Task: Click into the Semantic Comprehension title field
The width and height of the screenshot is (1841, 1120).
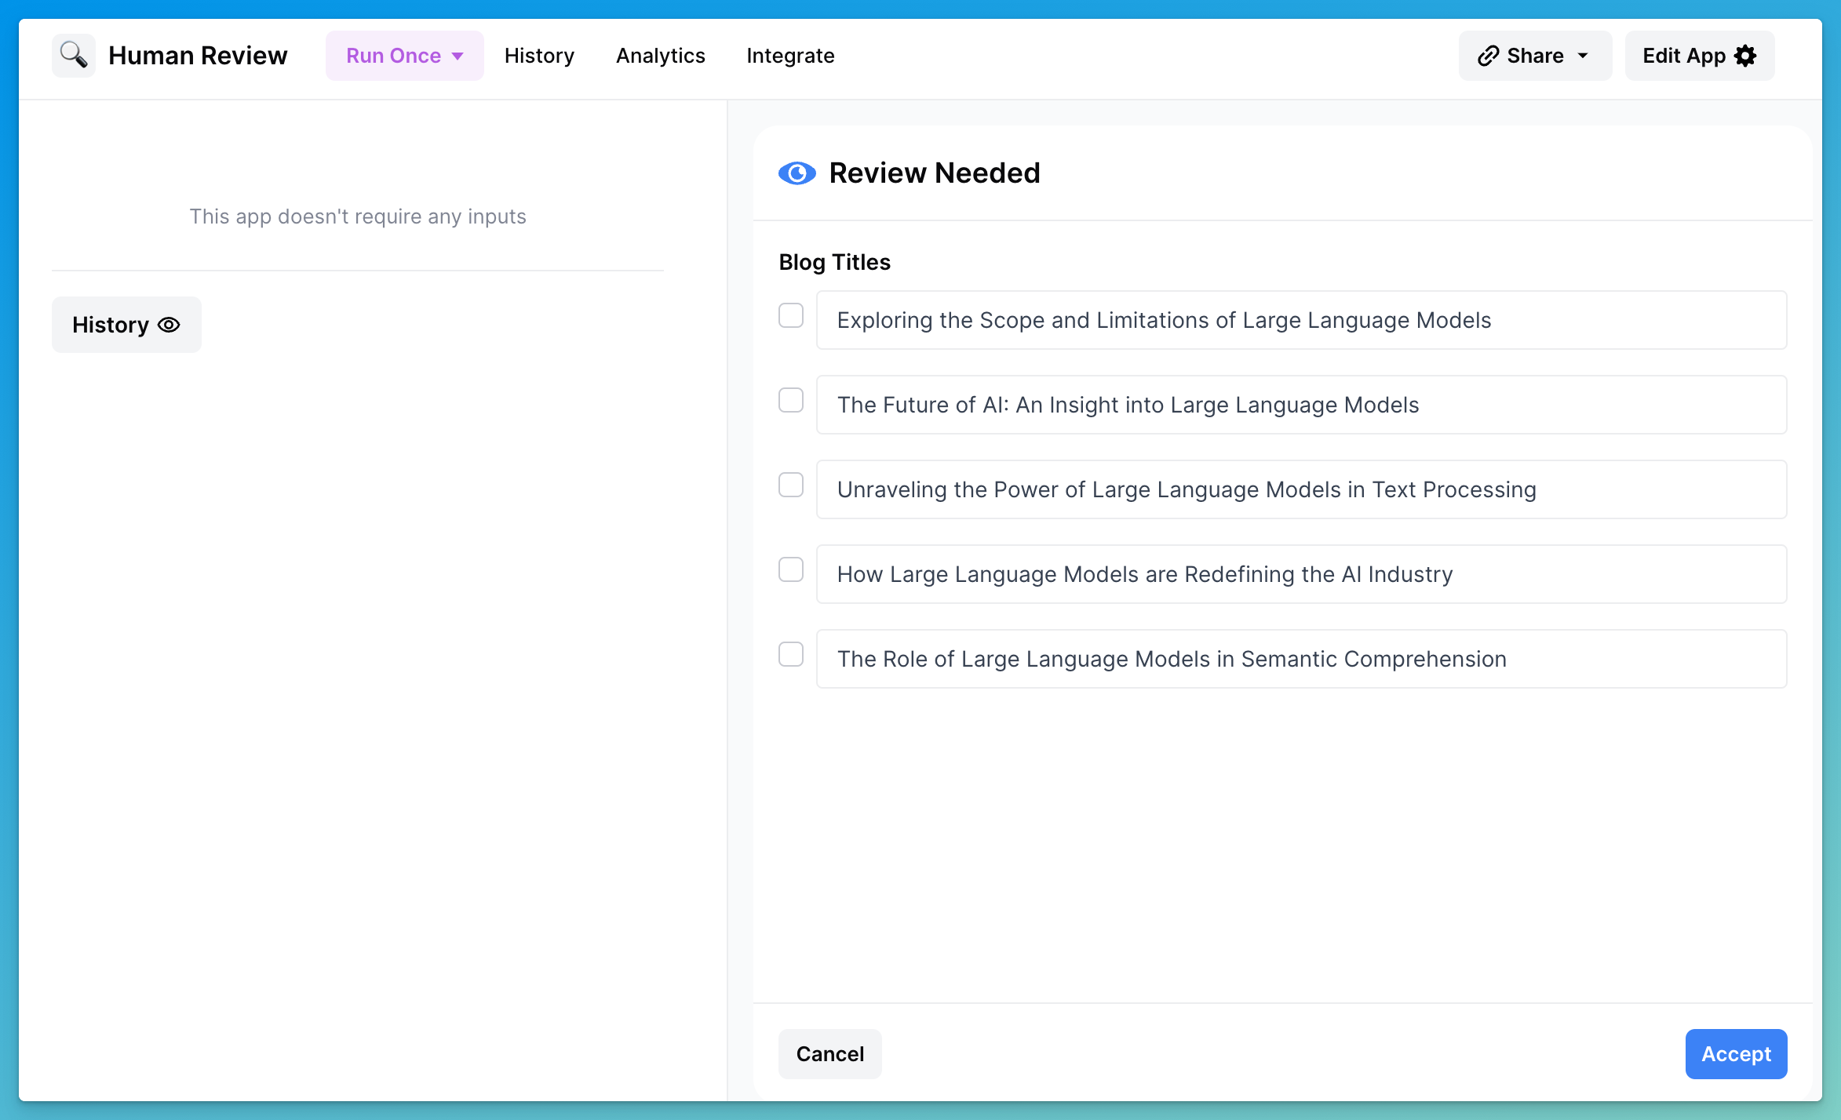Action: pos(1300,659)
